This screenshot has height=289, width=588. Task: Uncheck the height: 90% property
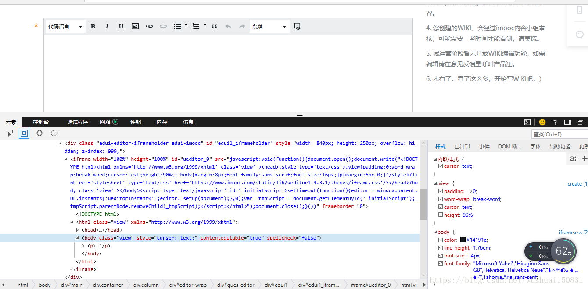[441, 215]
